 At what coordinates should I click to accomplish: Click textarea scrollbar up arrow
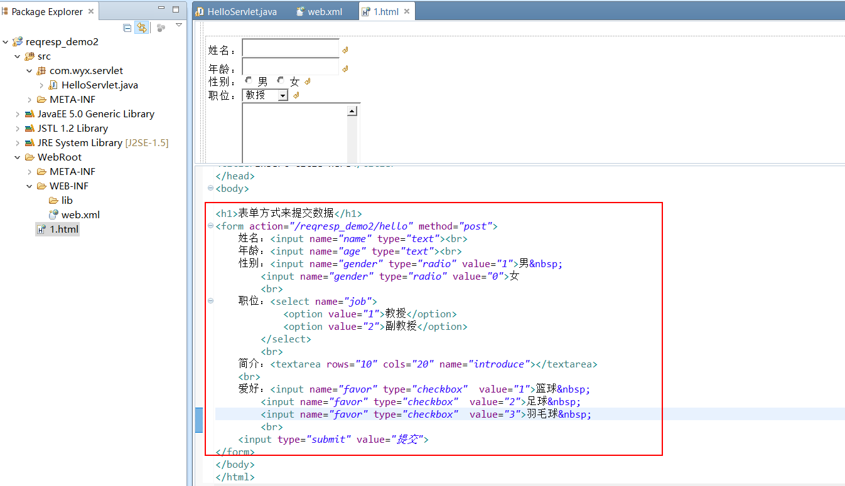(352, 111)
